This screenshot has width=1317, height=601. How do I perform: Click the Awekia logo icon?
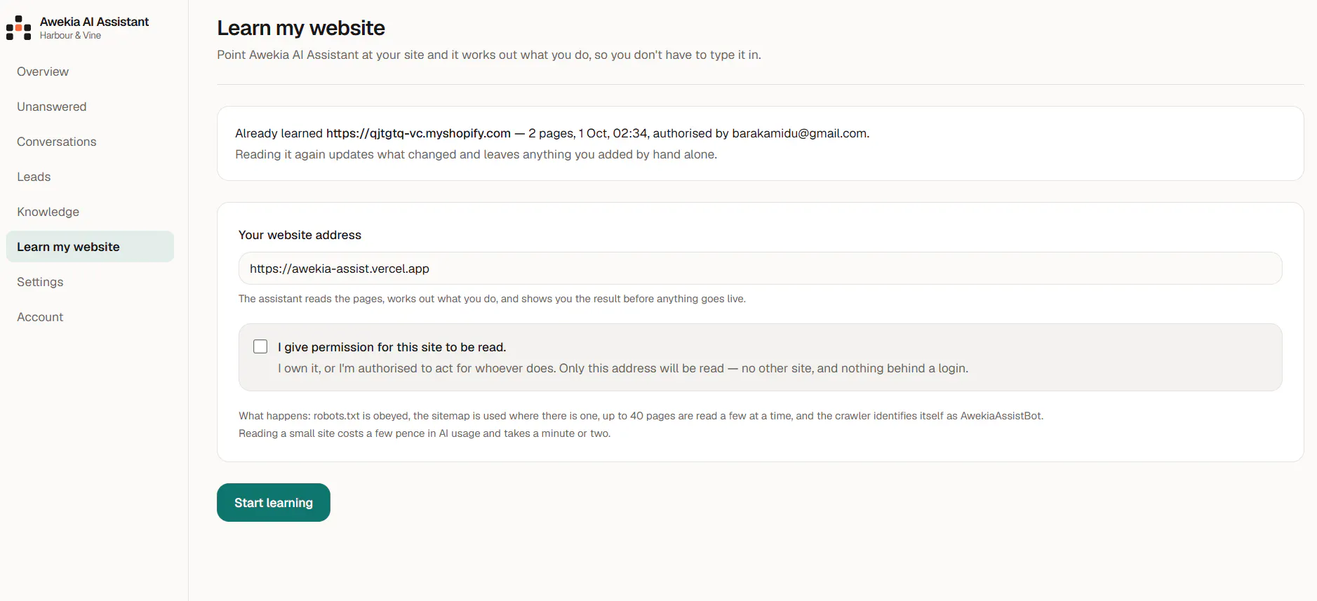(19, 28)
